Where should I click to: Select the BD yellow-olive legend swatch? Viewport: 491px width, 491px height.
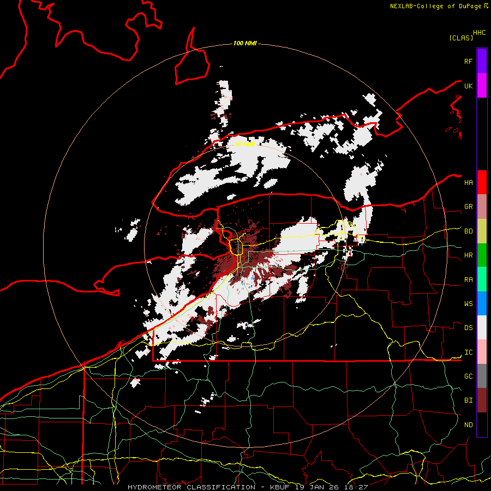pos(482,231)
